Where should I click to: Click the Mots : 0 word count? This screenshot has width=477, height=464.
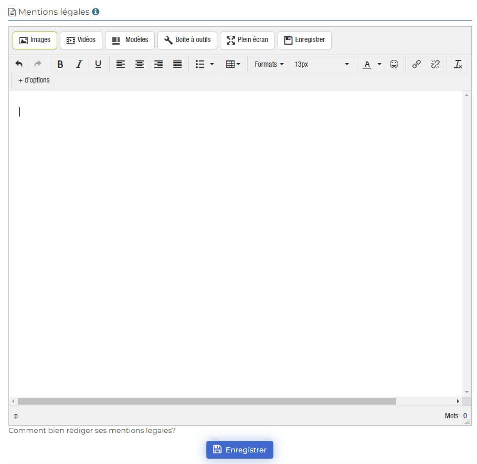click(455, 416)
